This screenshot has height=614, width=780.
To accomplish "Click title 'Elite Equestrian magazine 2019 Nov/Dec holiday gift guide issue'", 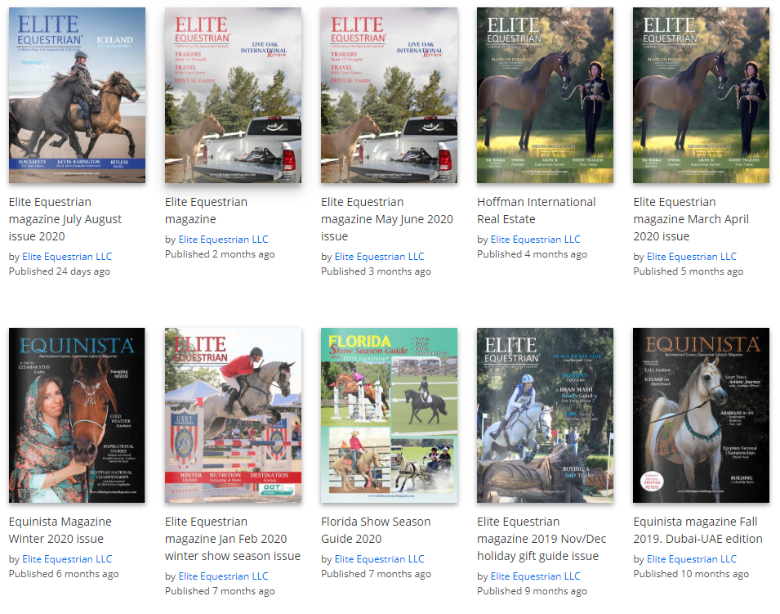I will (542, 539).
